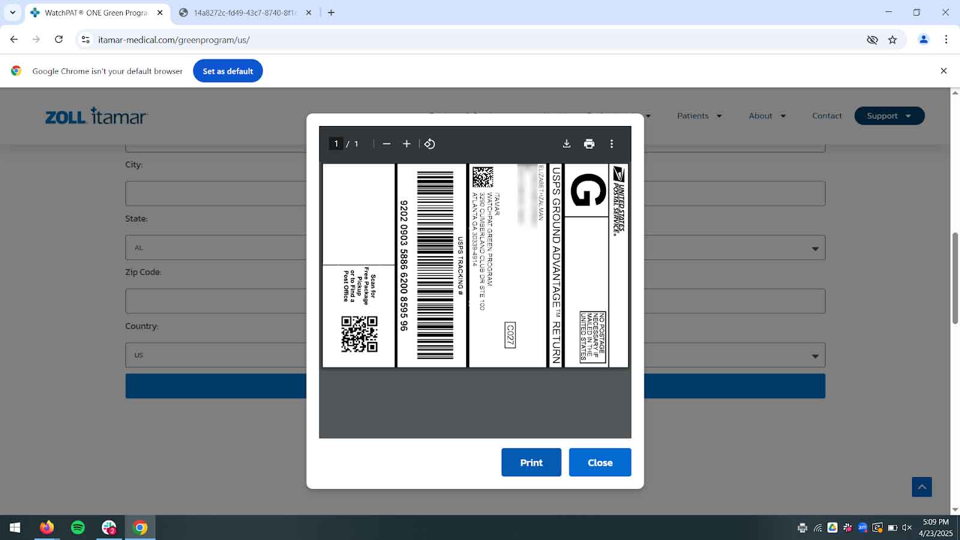This screenshot has width=960, height=540.
Task: Open the Contact page link
Action: [x=827, y=116]
